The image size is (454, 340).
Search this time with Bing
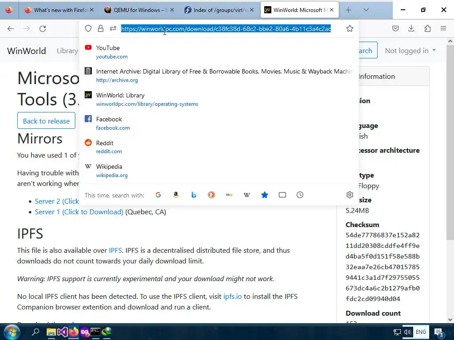click(194, 195)
